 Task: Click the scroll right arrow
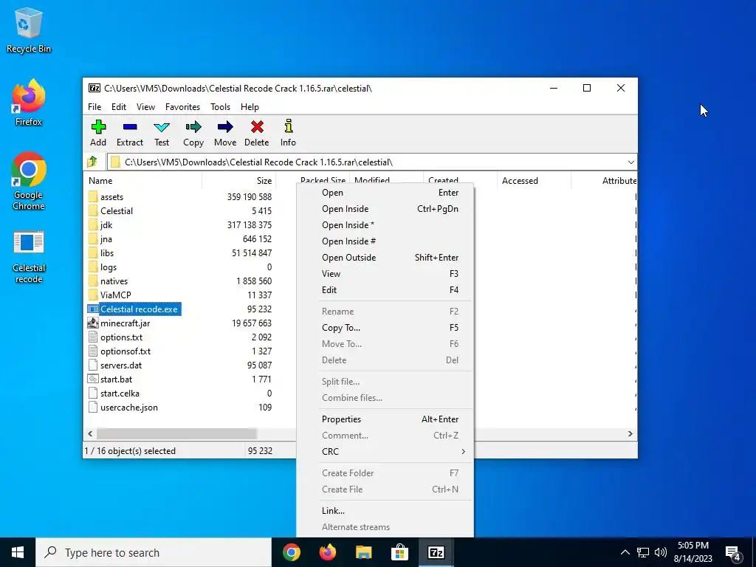tap(630, 434)
